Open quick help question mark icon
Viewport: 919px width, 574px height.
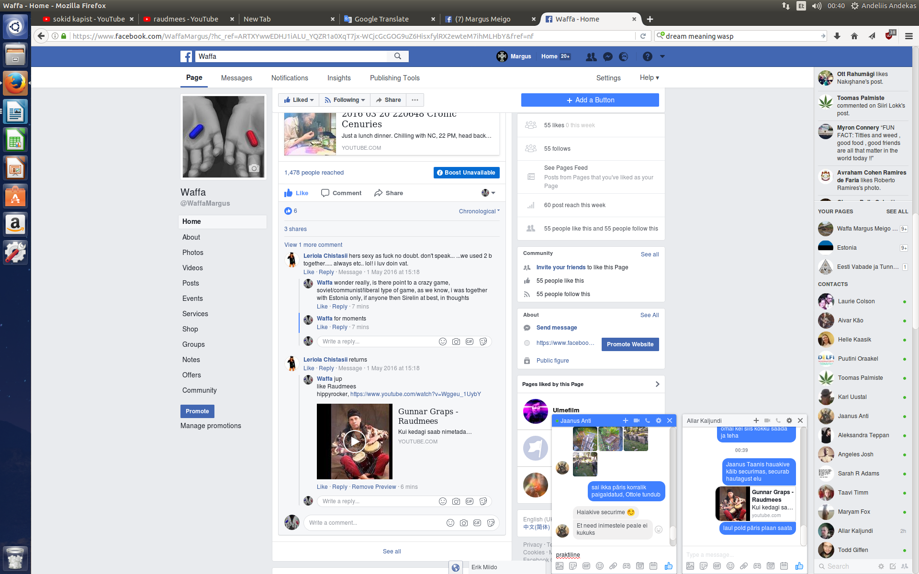coord(648,56)
